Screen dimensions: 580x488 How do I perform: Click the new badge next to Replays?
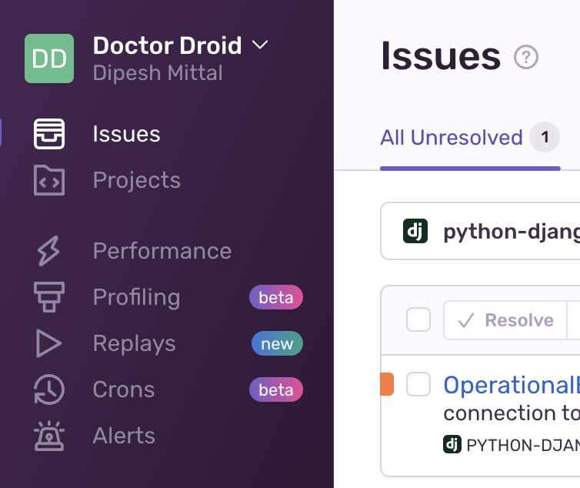(277, 343)
